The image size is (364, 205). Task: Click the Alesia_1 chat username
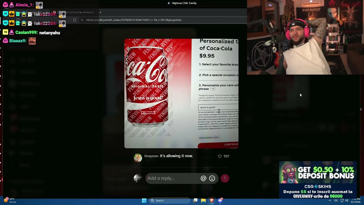pyautogui.click(x=24, y=5)
